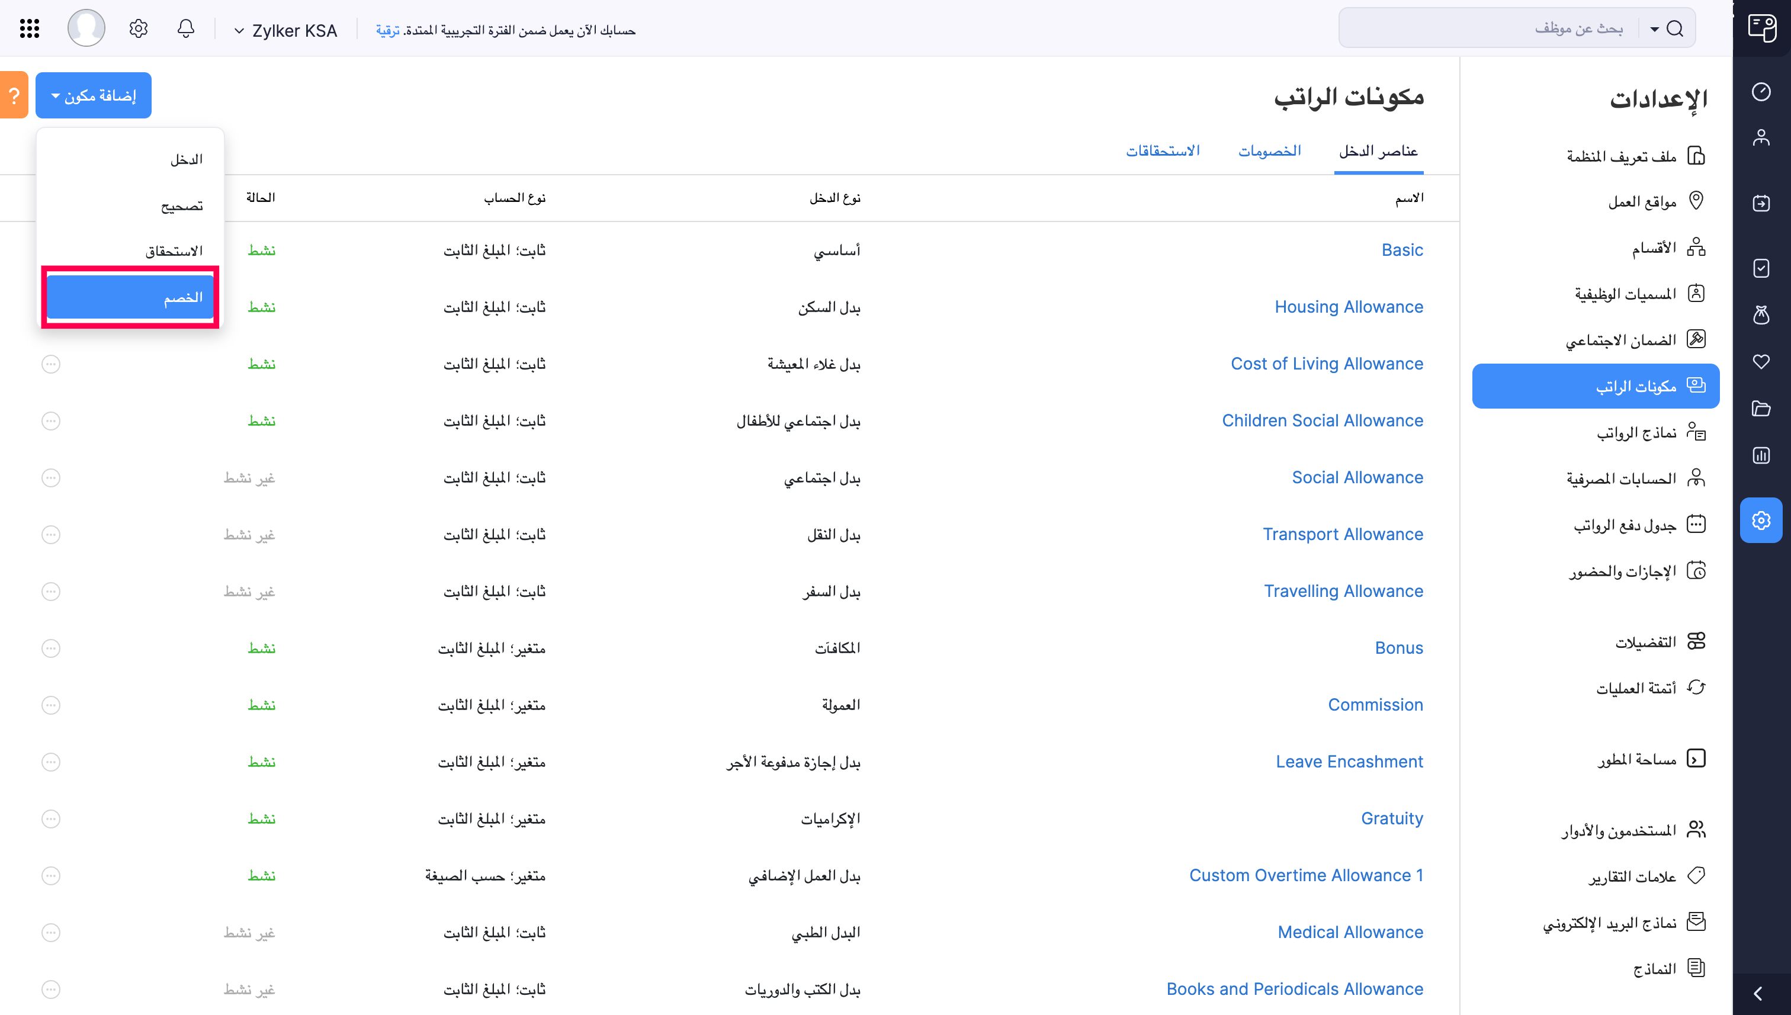1791x1015 pixels.
Task: Select the pay runs calendar icon
Action: pyautogui.click(x=1762, y=204)
